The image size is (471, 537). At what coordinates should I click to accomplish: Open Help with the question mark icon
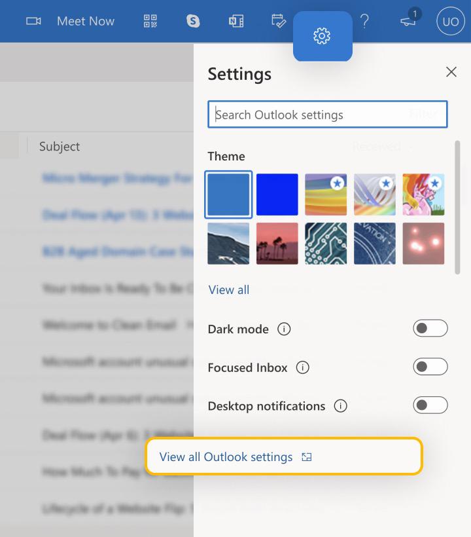(364, 21)
